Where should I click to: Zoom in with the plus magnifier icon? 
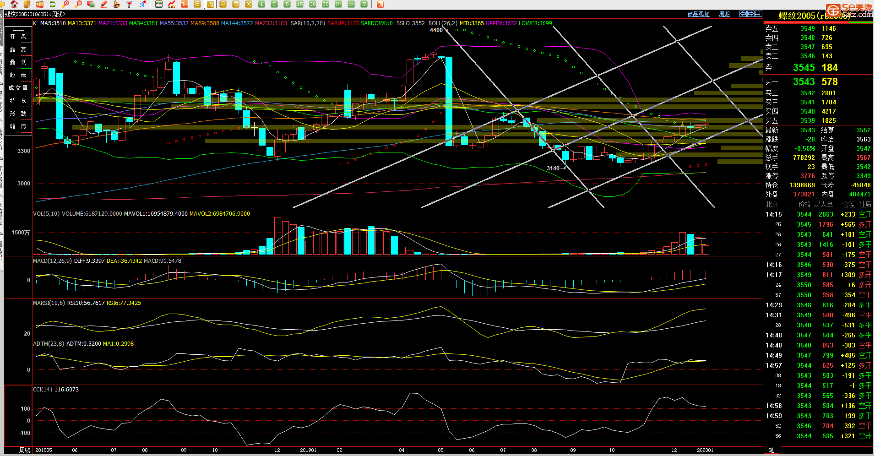click(x=65, y=4)
